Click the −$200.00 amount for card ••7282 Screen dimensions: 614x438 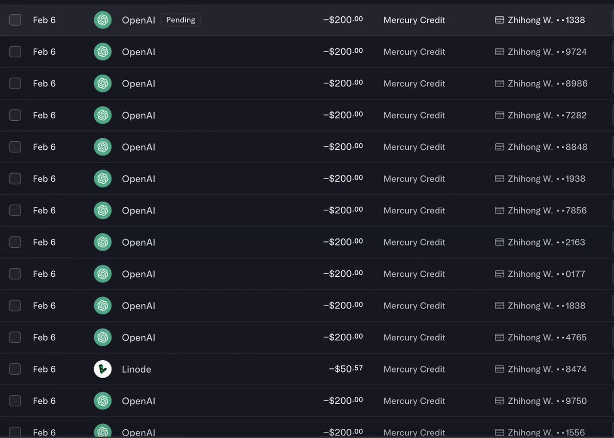(343, 115)
